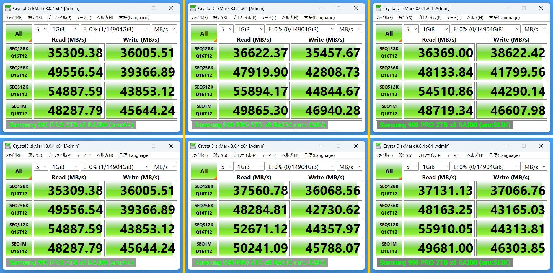Click the read value 55894.17

pos(254,91)
